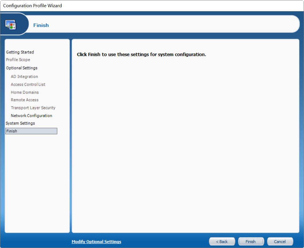Image resolution: width=304 pixels, height=248 pixels.
Task: Click the Finish page heading
Action: coord(41,25)
